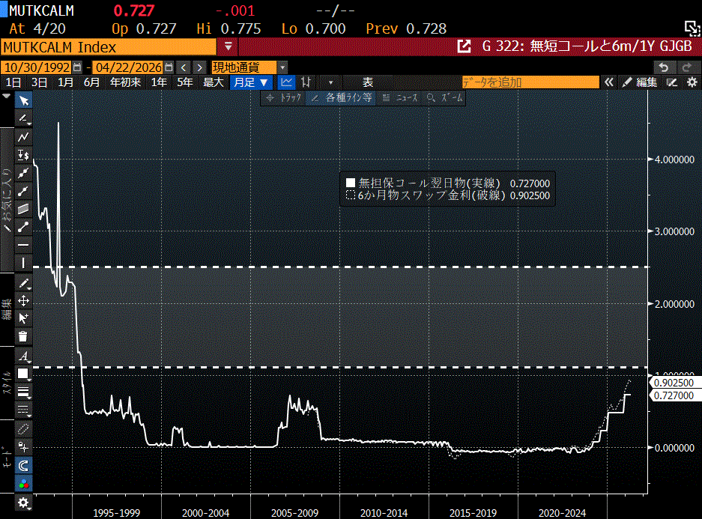Select the 5年 time range tab

click(x=185, y=82)
